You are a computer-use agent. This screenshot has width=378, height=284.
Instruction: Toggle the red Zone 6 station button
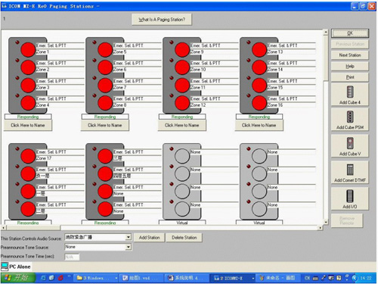click(105, 67)
